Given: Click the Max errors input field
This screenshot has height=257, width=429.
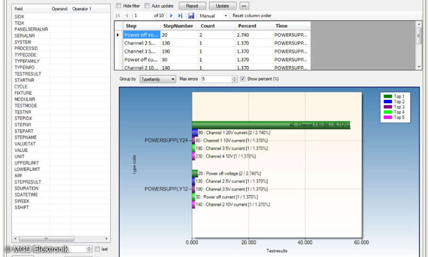Looking at the screenshot, I should 217,79.
